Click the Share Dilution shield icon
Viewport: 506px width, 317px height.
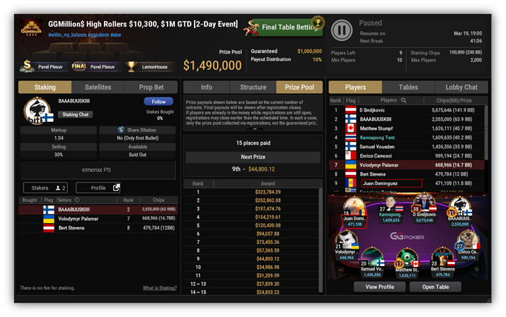[121, 130]
